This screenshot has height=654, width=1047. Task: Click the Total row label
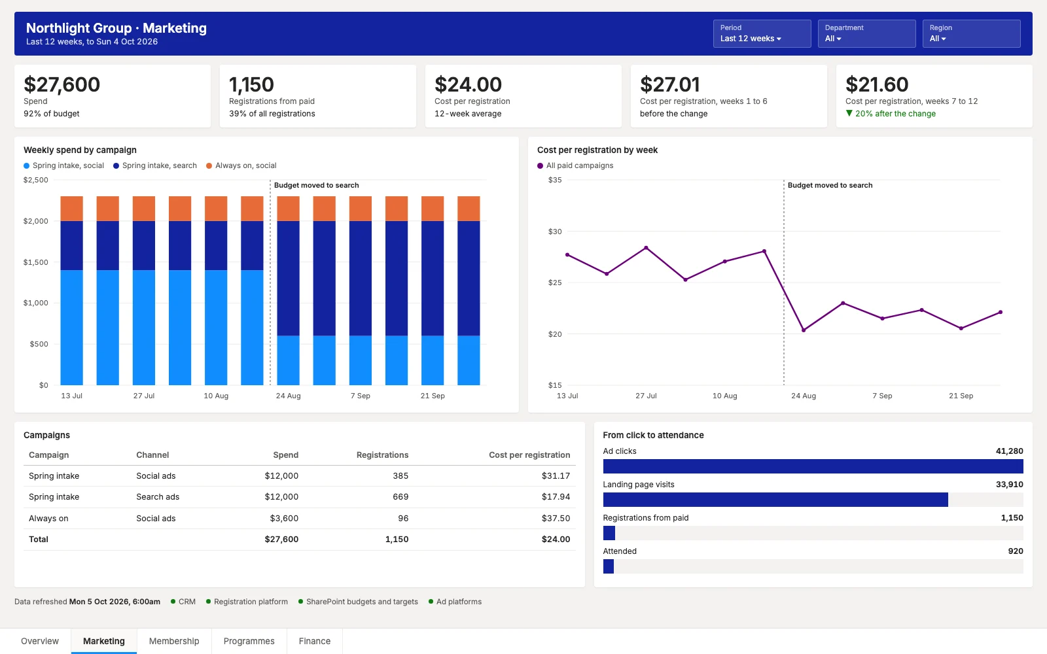[39, 540]
